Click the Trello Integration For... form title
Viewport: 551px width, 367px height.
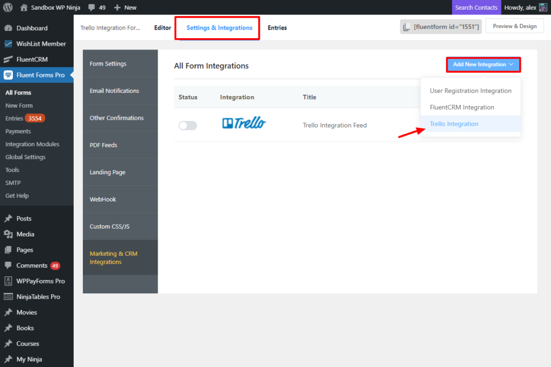110,28
